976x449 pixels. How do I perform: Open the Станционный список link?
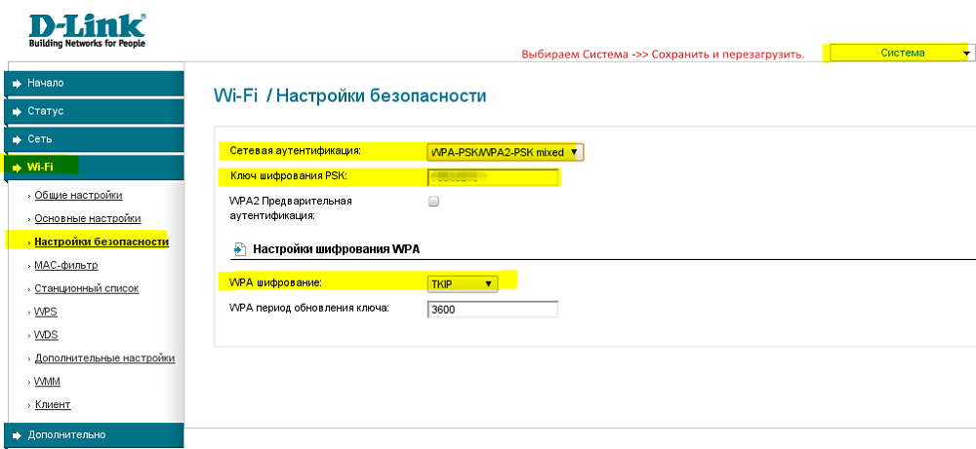click(87, 288)
